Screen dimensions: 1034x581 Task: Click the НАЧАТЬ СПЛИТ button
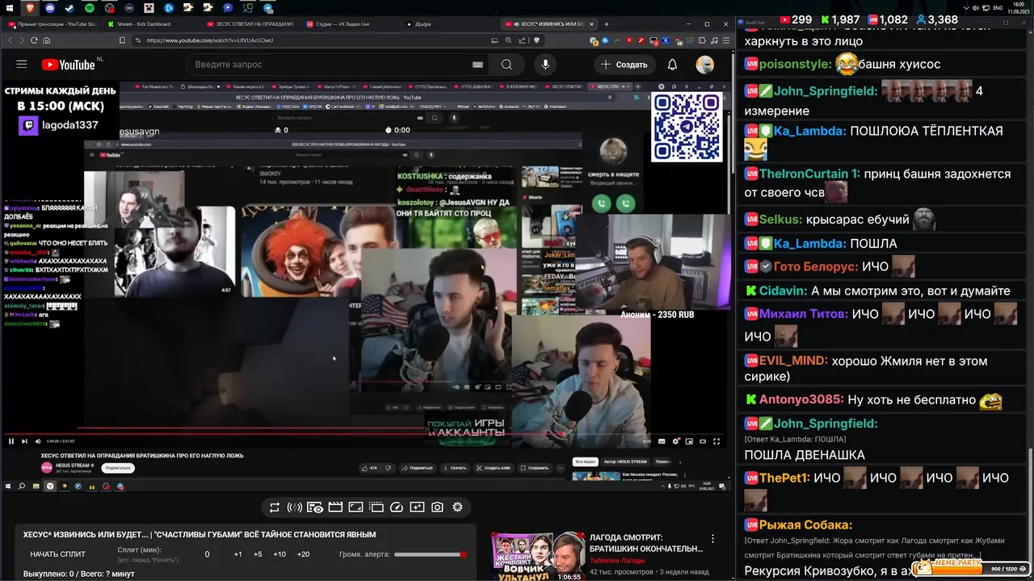(x=58, y=554)
